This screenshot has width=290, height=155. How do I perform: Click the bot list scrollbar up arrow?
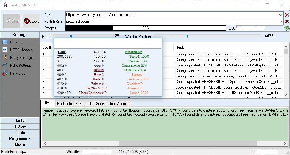click(286, 46)
